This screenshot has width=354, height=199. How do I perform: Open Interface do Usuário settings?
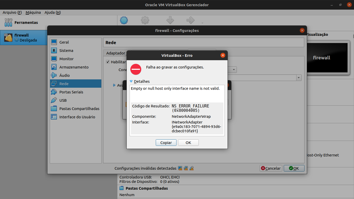[76, 117]
